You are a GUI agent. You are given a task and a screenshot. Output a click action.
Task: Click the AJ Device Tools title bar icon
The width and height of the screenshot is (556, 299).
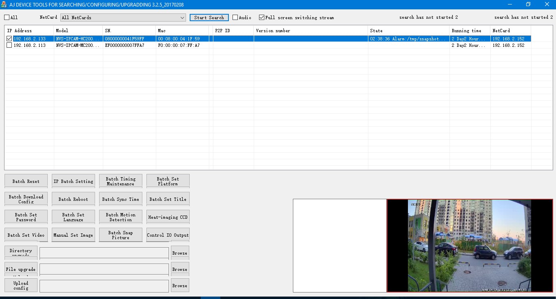point(4,4)
